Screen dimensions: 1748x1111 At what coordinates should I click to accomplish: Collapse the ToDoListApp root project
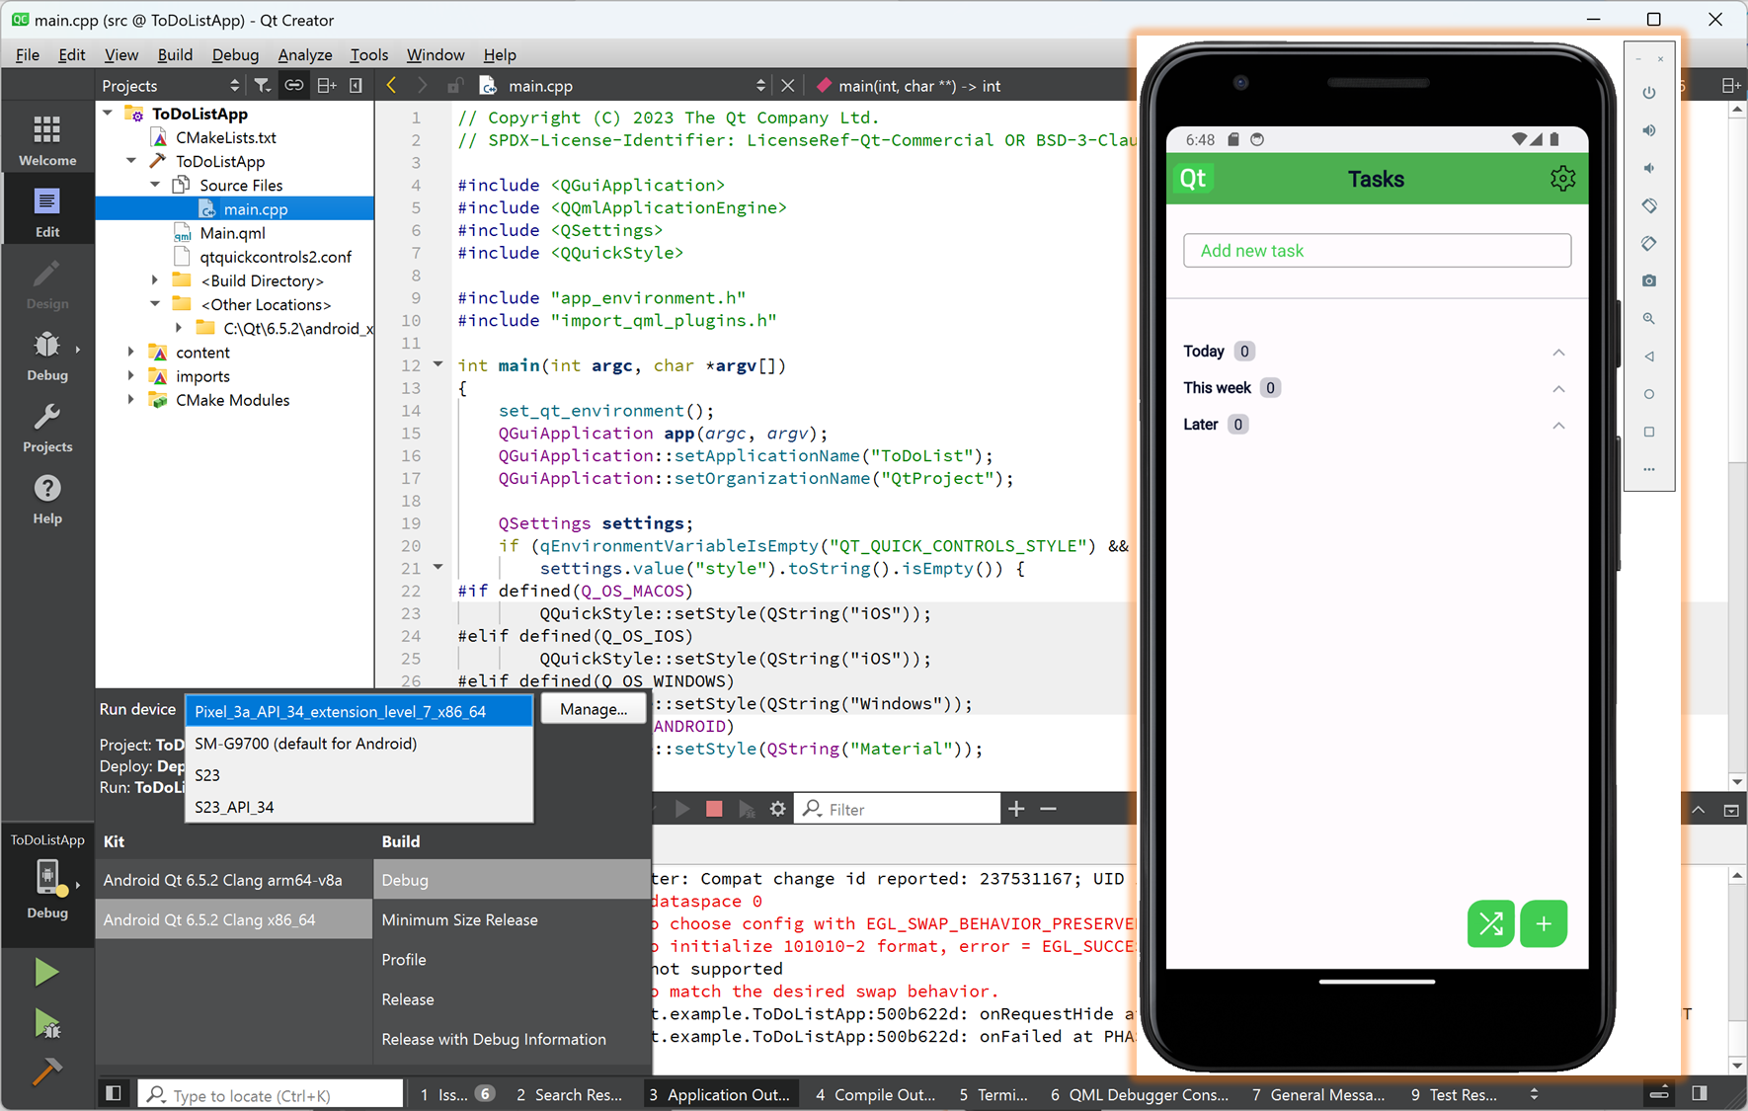coord(108,114)
